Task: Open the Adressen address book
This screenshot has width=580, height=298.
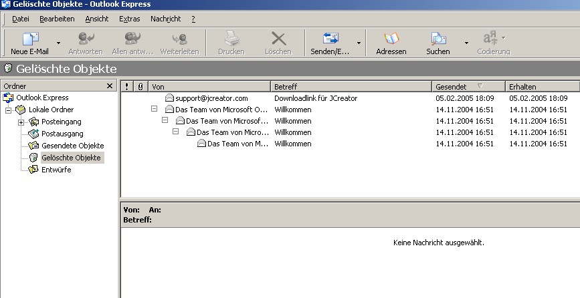Action: (391, 43)
